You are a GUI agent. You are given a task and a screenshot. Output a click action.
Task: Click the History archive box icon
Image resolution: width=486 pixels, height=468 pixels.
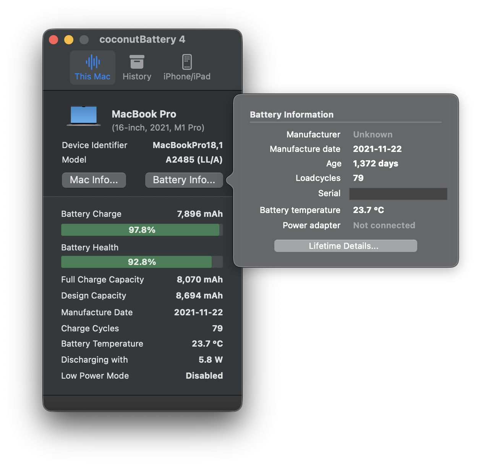pos(137,62)
